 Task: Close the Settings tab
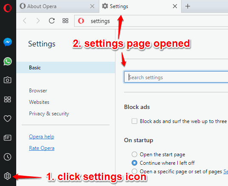175,6
